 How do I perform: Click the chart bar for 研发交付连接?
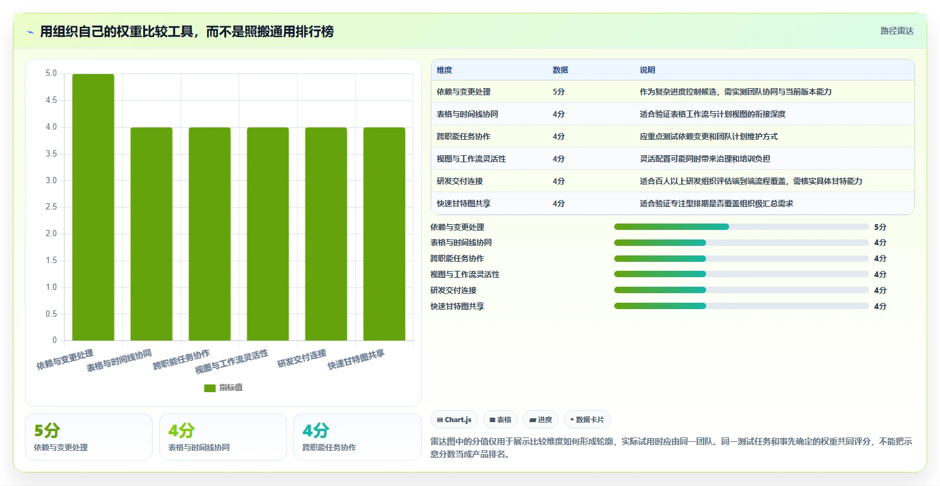tap(326, 234)
